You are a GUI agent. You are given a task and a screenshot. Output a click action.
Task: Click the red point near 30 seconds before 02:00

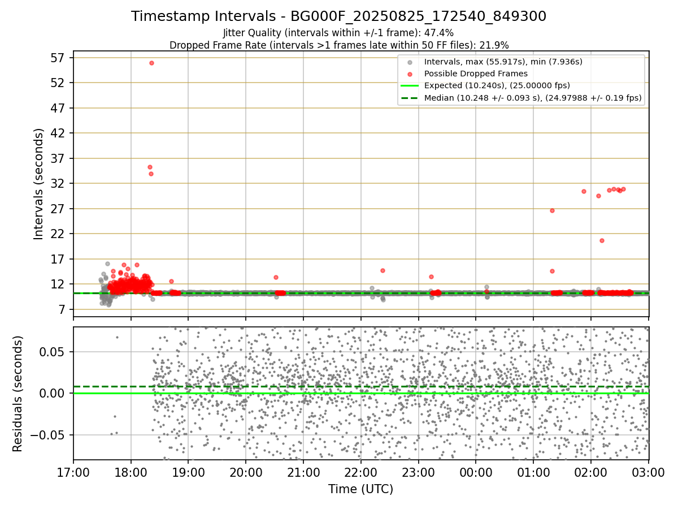point(584,191)
